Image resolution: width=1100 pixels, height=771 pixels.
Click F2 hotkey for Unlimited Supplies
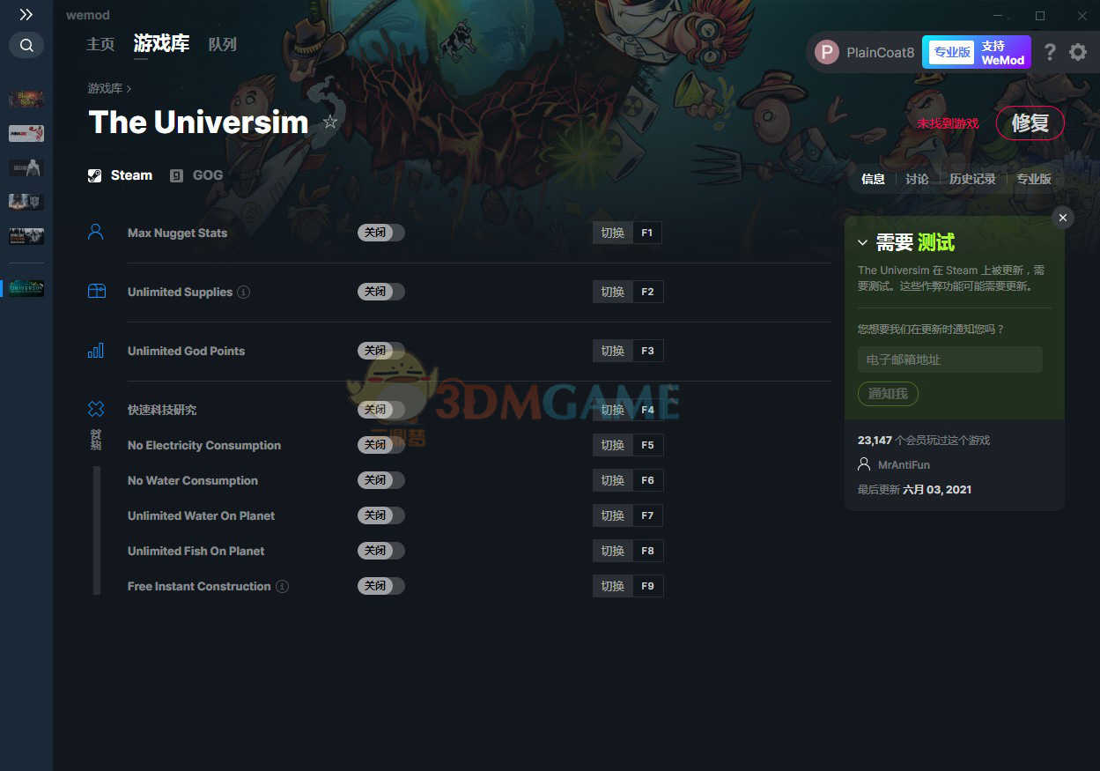[x=647, y=292]
